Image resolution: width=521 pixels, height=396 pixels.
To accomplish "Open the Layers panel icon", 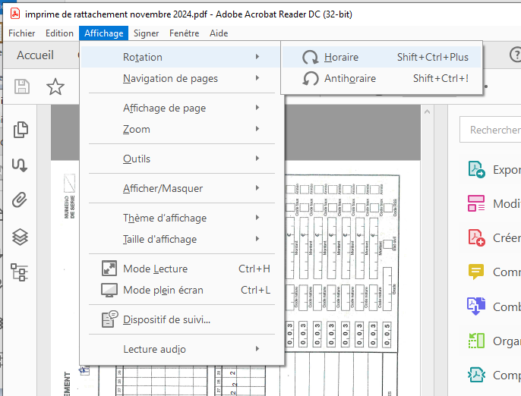I will point(20,237).
